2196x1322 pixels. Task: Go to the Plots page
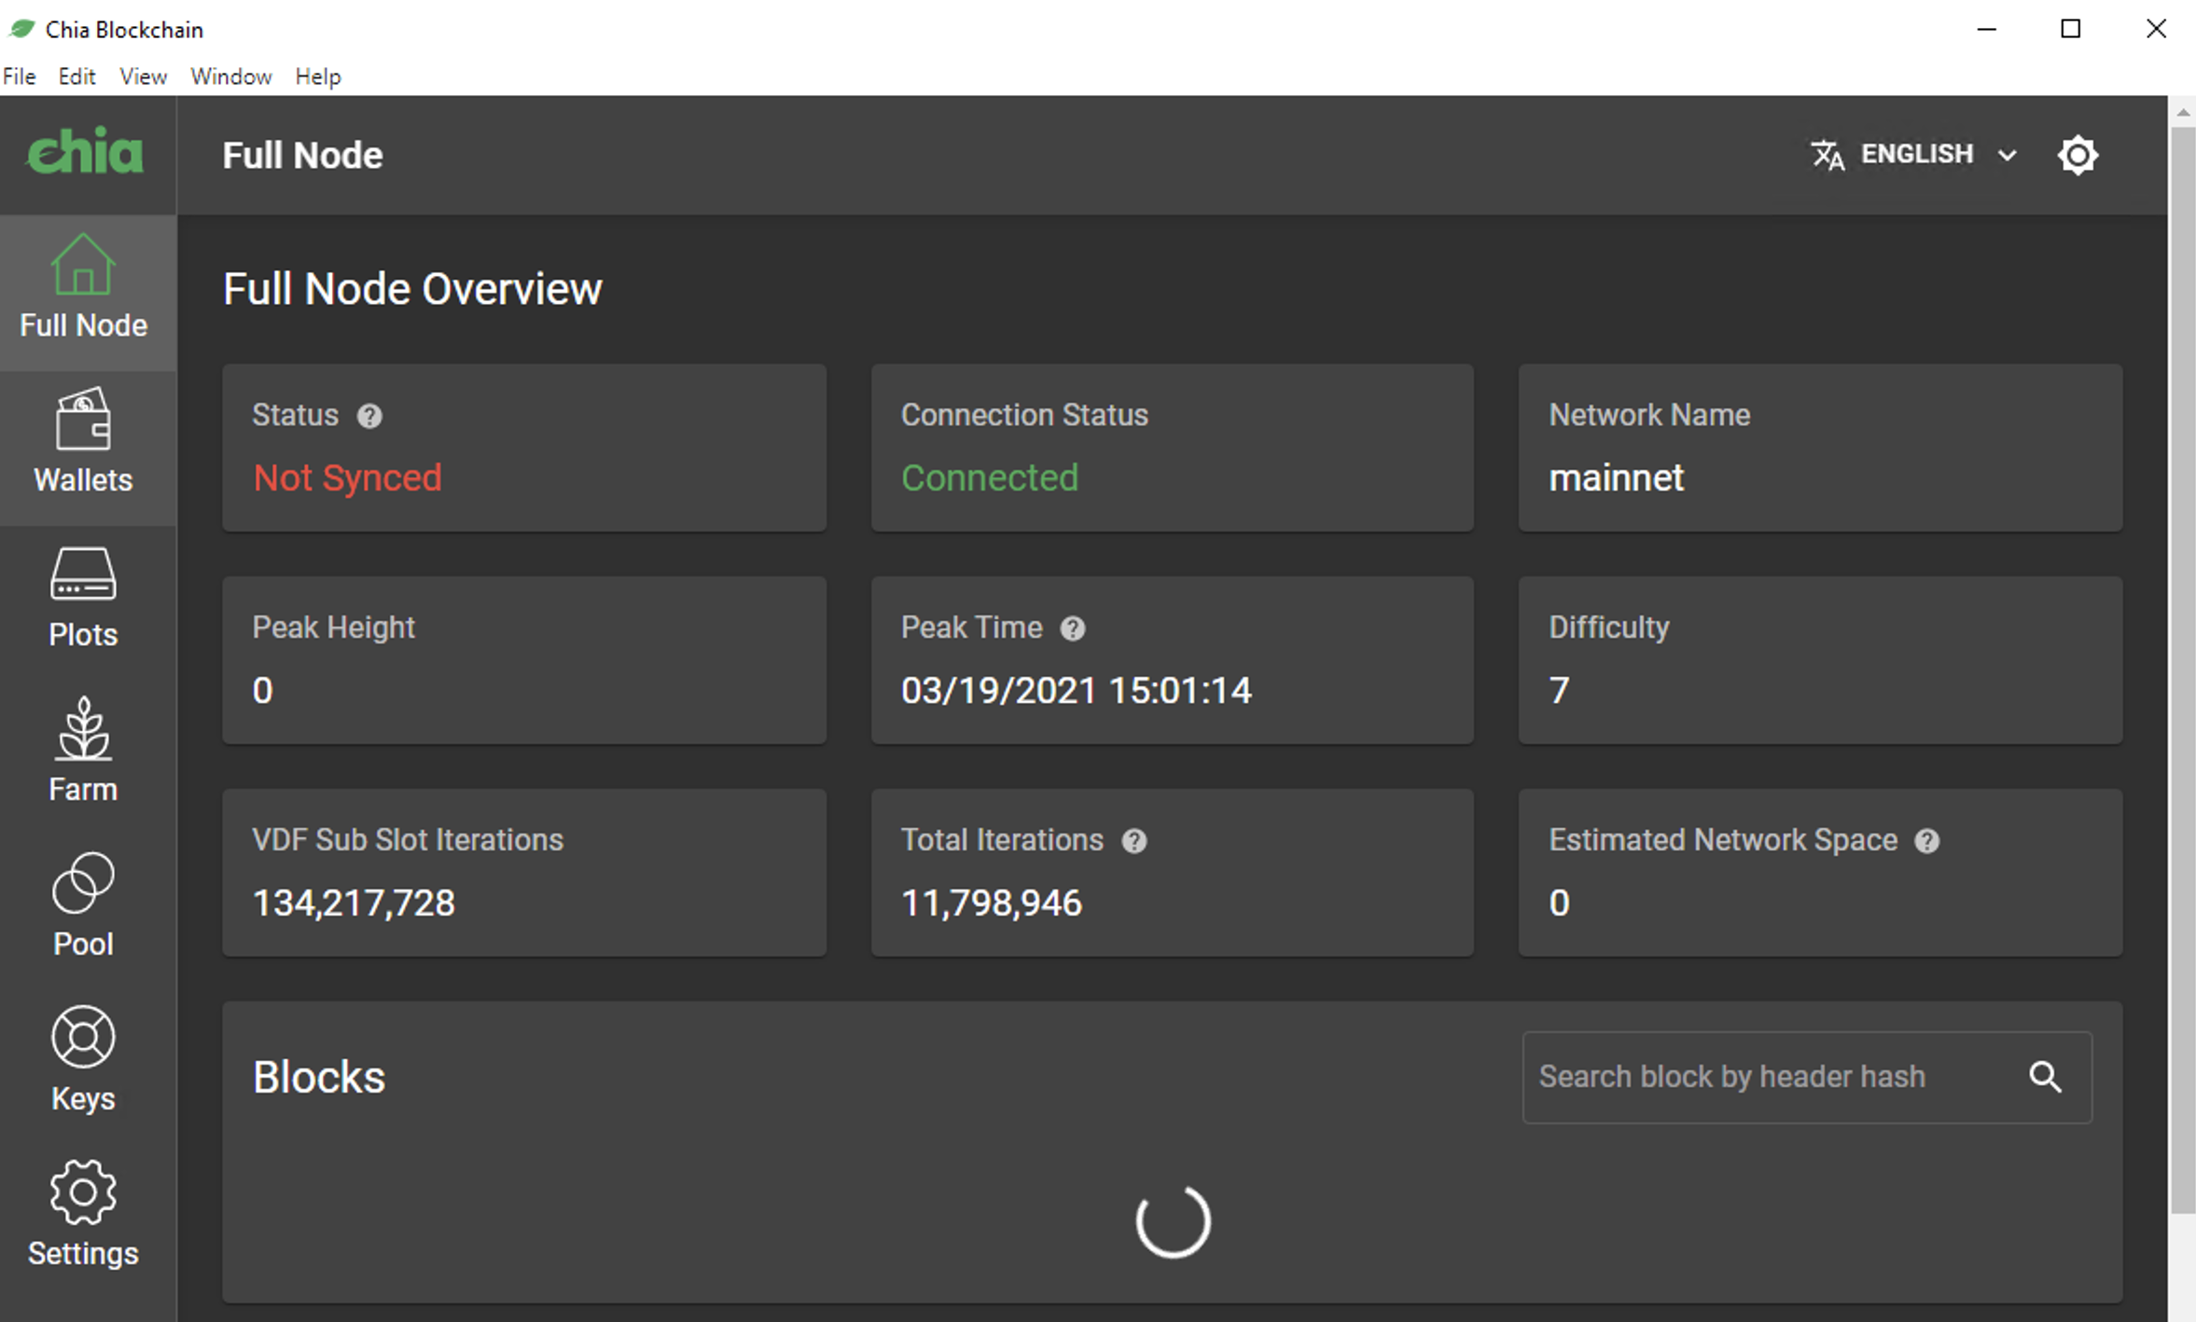pos(83,597)
